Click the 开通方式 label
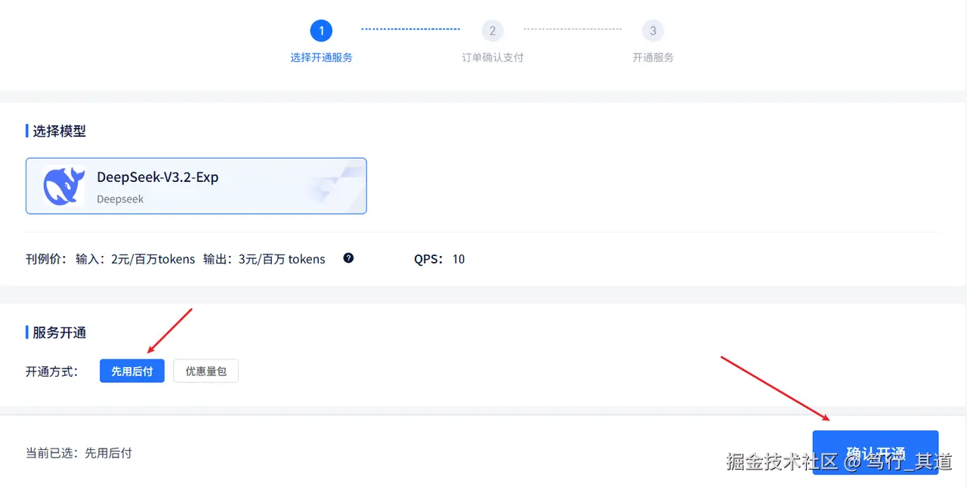967x487 pixels. pos(52,371)
